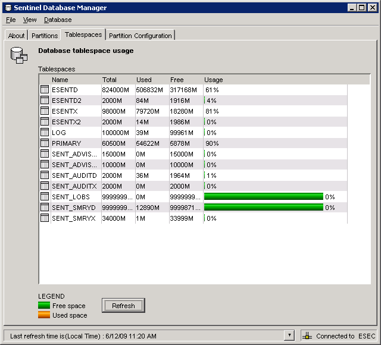This screenshot has height=345, width=381.
Task: Click the SENT_SMRYD green usage bar
Action: pos(264,207)
